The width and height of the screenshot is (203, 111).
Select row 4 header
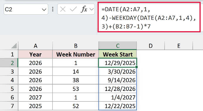[9, 80]
